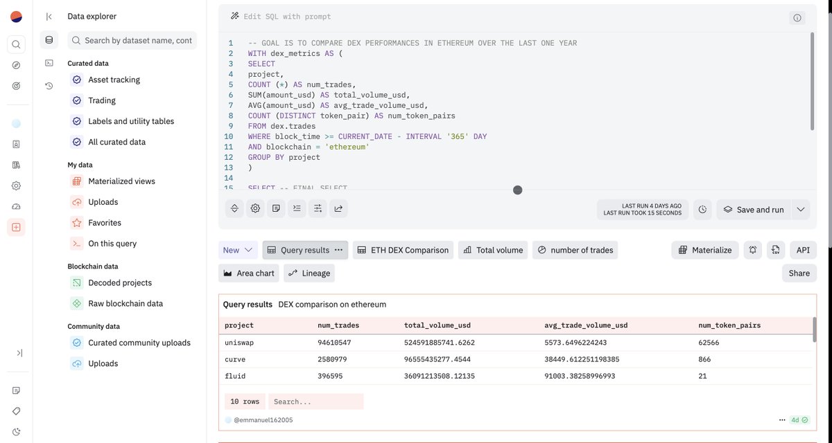
Task: Open query settings gear in editor toolbar
Action: click(255, 208)
